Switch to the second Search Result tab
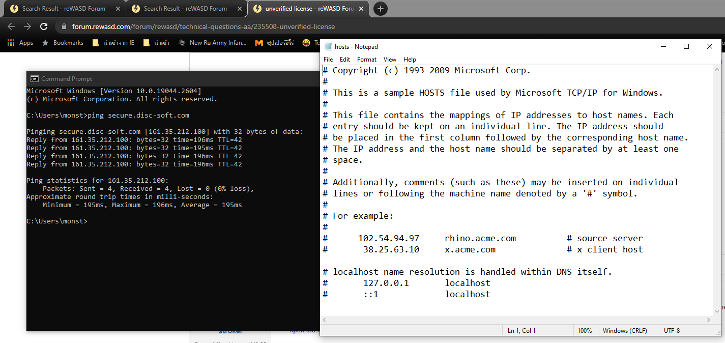The height and width of the screenshot is (343, 725). coord(185,9)
